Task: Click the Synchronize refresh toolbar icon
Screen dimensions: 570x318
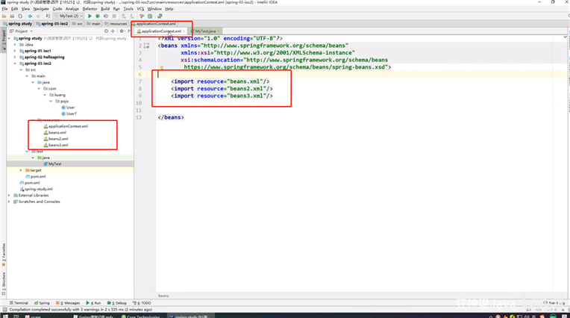Action: click(20, 16)
